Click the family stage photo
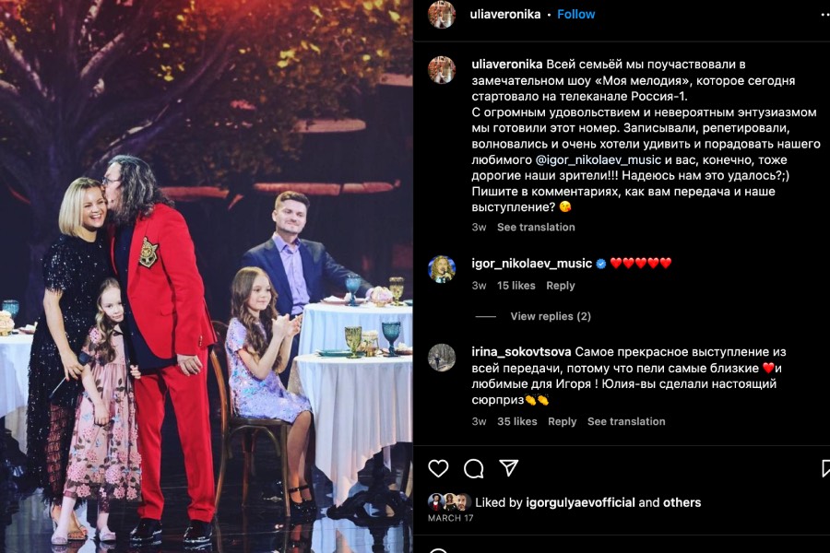 [207, 276]
